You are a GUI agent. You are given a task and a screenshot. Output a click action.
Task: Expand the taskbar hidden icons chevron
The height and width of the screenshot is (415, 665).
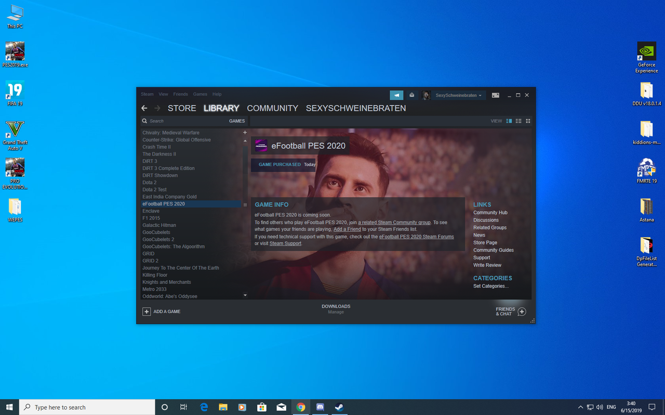[580, 407]
